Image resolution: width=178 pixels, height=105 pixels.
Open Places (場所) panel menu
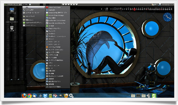(20, 5)
